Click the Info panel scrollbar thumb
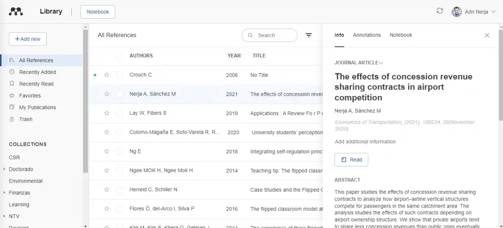 coord(501,75)
